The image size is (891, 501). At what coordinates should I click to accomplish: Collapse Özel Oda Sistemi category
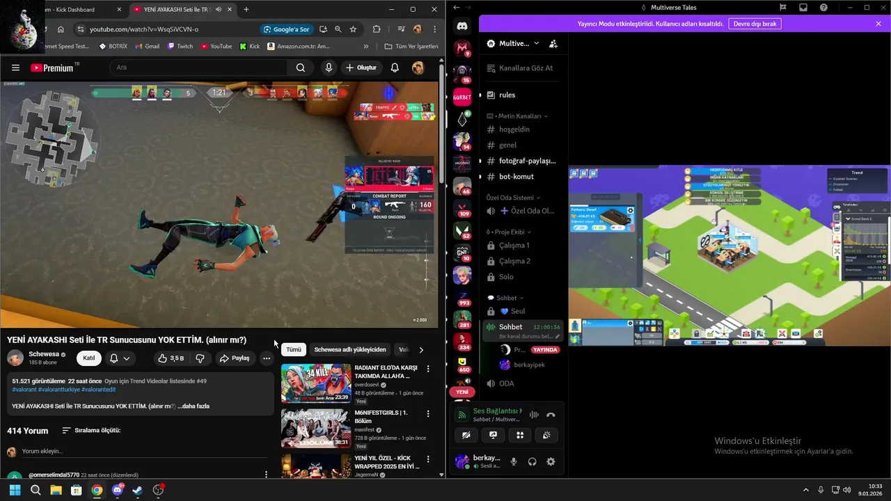click(x=513, y=198)
